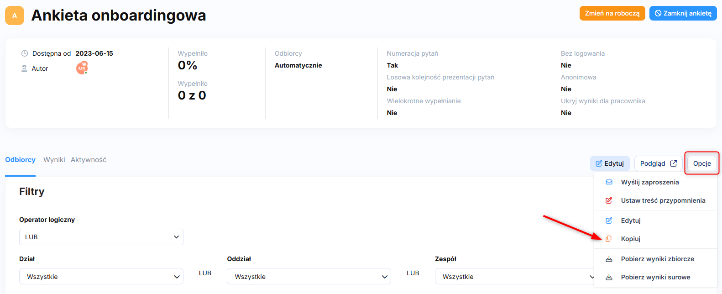Open the Aktywność tab
Screen dimensions: 722x294
89,160
